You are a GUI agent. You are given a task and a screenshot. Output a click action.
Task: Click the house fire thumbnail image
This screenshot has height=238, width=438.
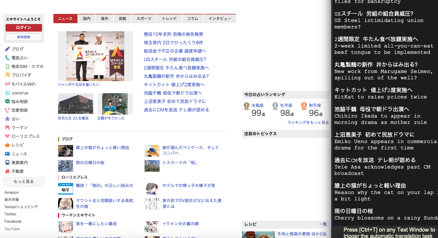75,104
